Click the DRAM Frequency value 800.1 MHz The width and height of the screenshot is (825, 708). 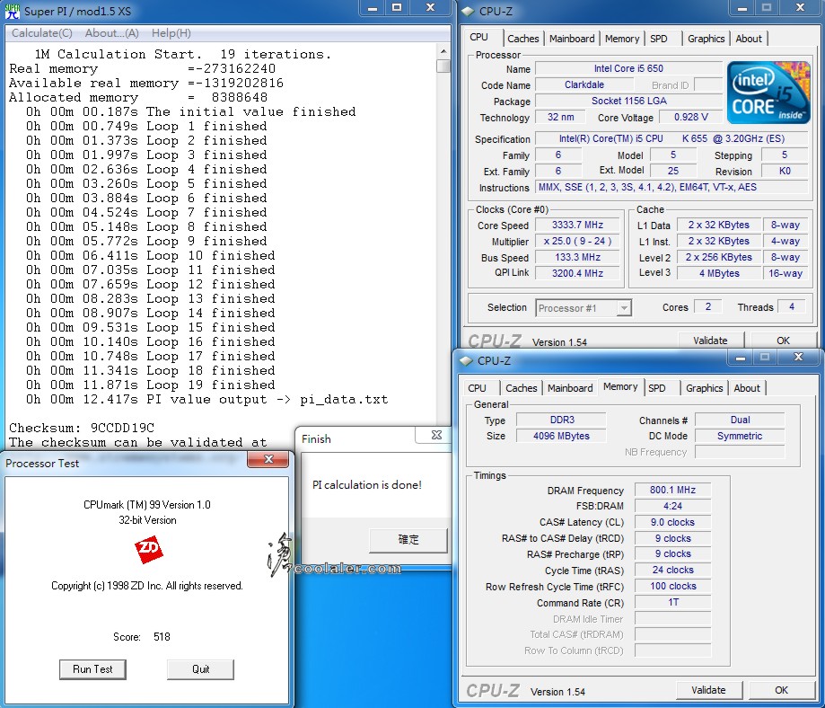pos(672,490)
